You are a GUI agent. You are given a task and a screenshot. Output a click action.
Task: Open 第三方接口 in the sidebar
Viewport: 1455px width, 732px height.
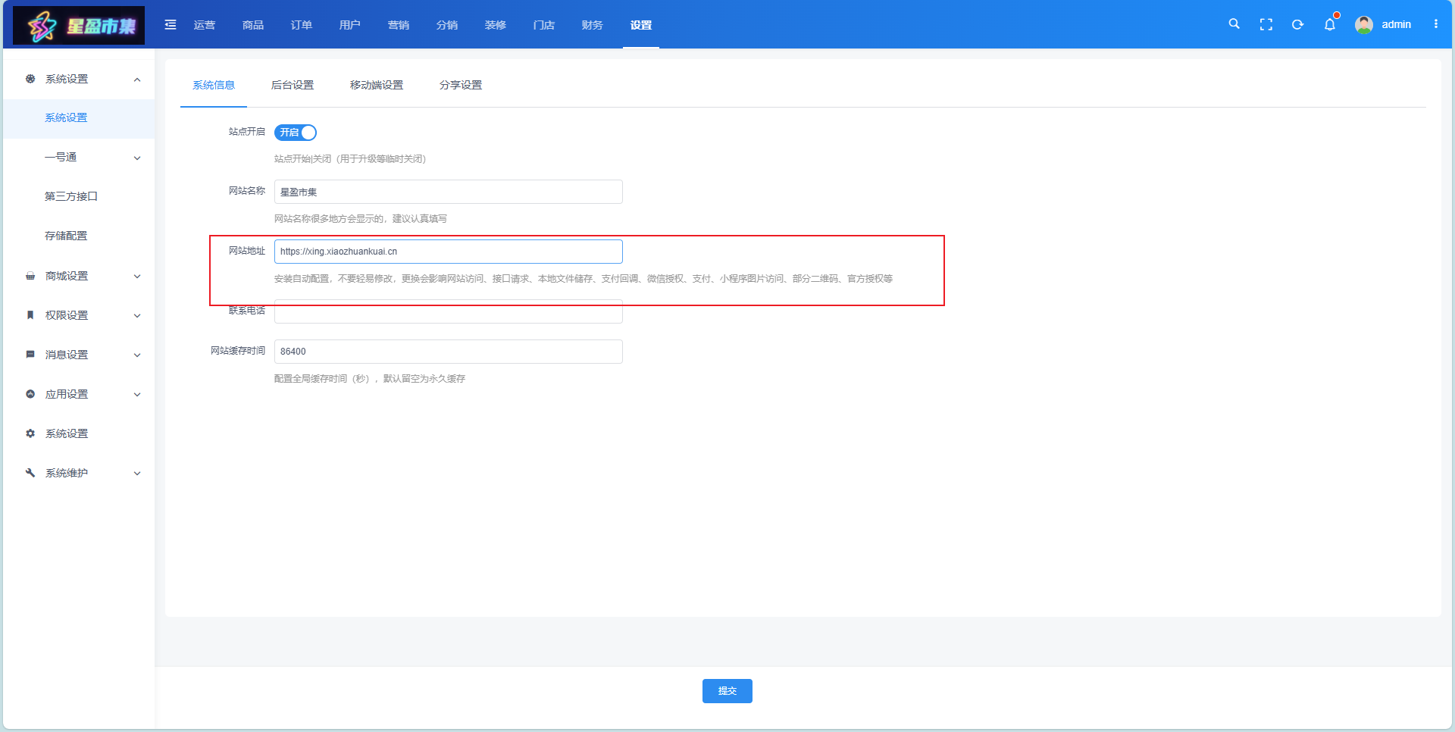pyautogui.click(x=71, y=196)
